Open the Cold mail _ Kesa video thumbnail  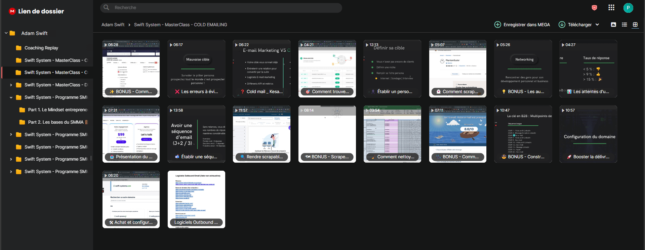pyautogui.click(x=261, y=69)
